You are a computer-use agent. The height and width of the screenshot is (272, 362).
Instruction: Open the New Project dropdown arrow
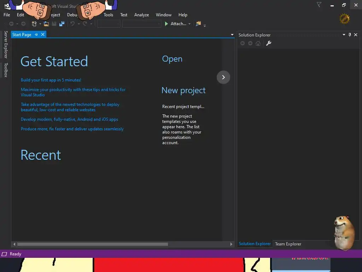[x=40, y=24]
